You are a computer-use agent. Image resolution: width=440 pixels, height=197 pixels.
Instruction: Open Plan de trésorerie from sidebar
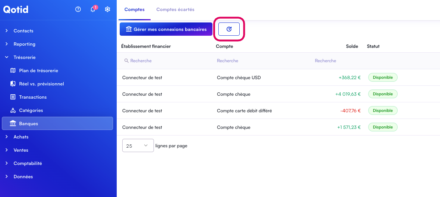38,70
